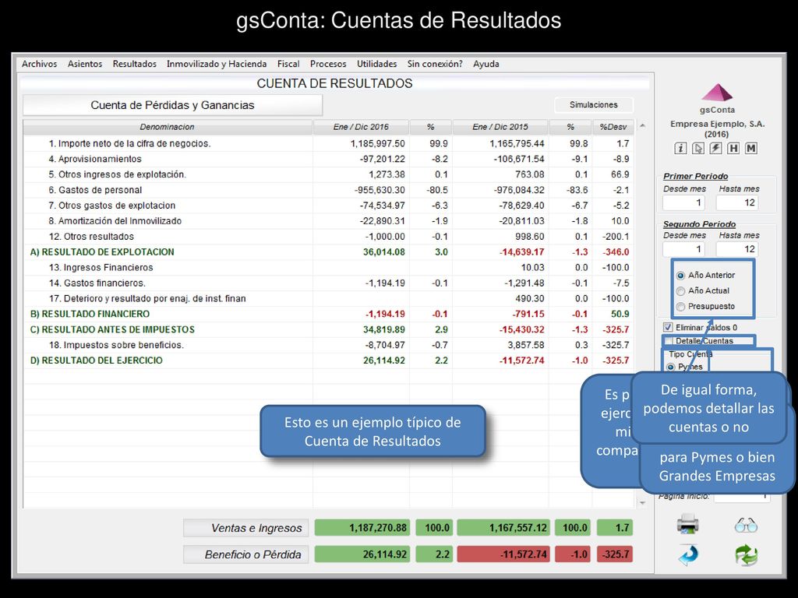798x598 pixels.
Task: Select row '17. Deterioro y resultado por enaj.'
Action: coord(328,299)
